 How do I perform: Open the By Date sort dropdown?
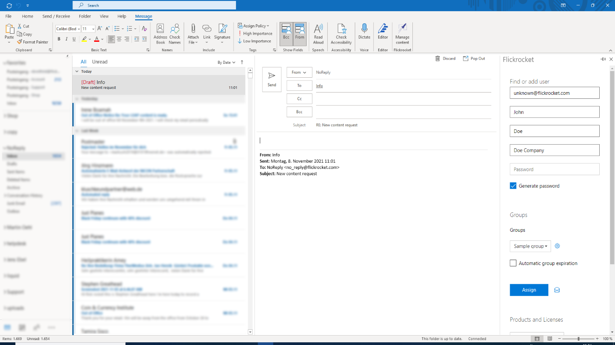click(226, 62)
